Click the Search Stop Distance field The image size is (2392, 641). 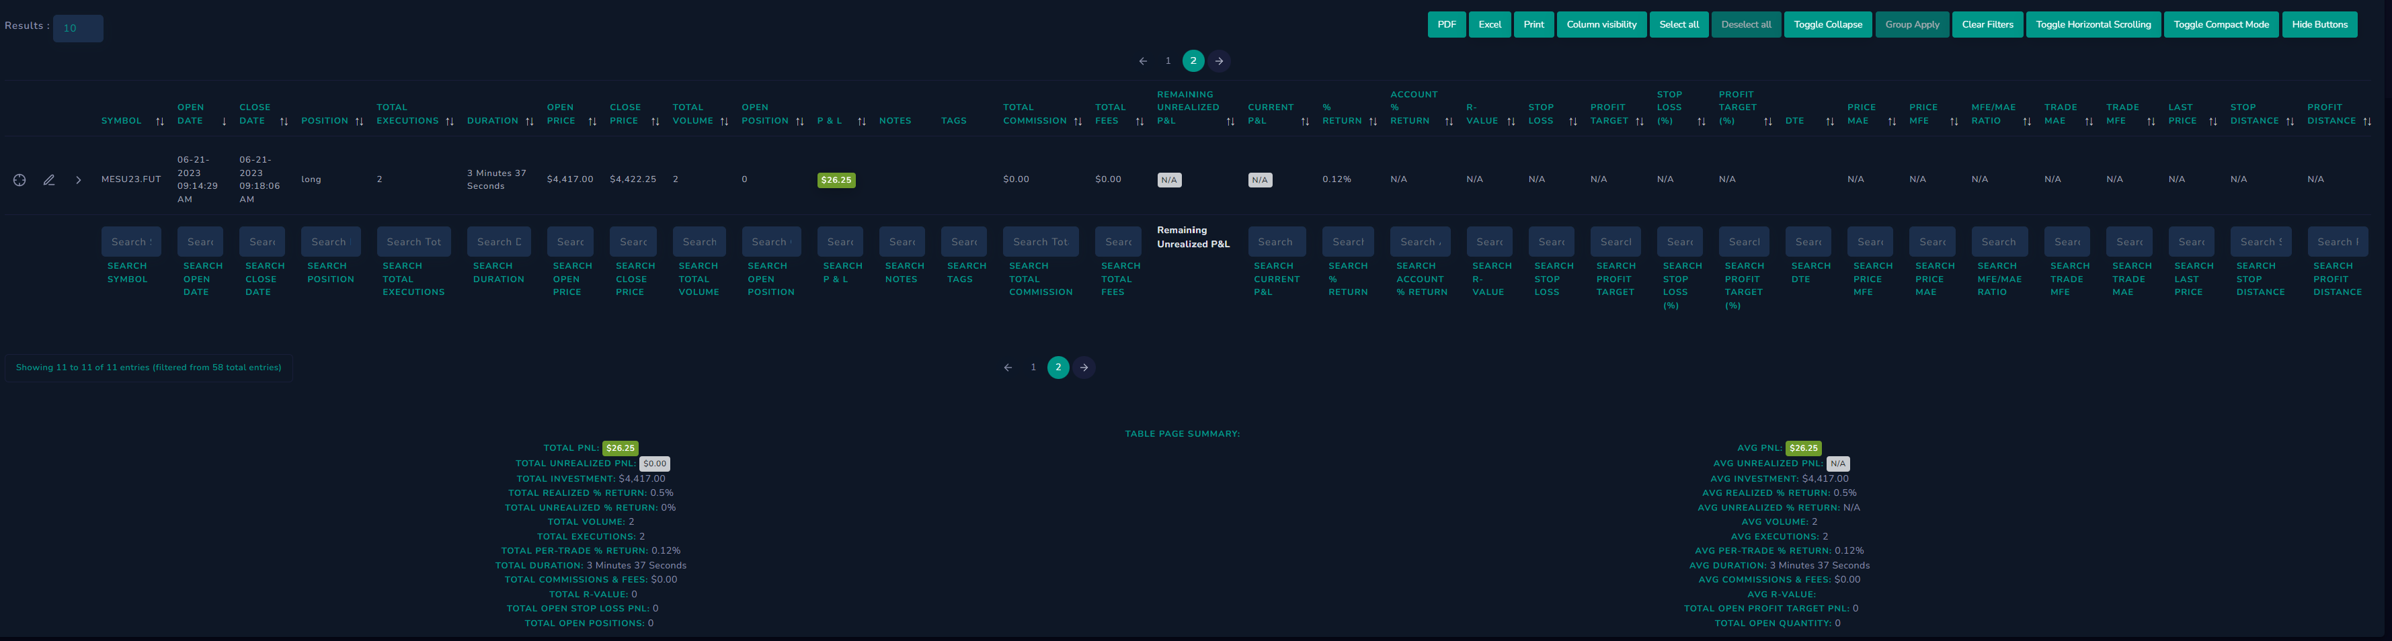[2261, 242]
